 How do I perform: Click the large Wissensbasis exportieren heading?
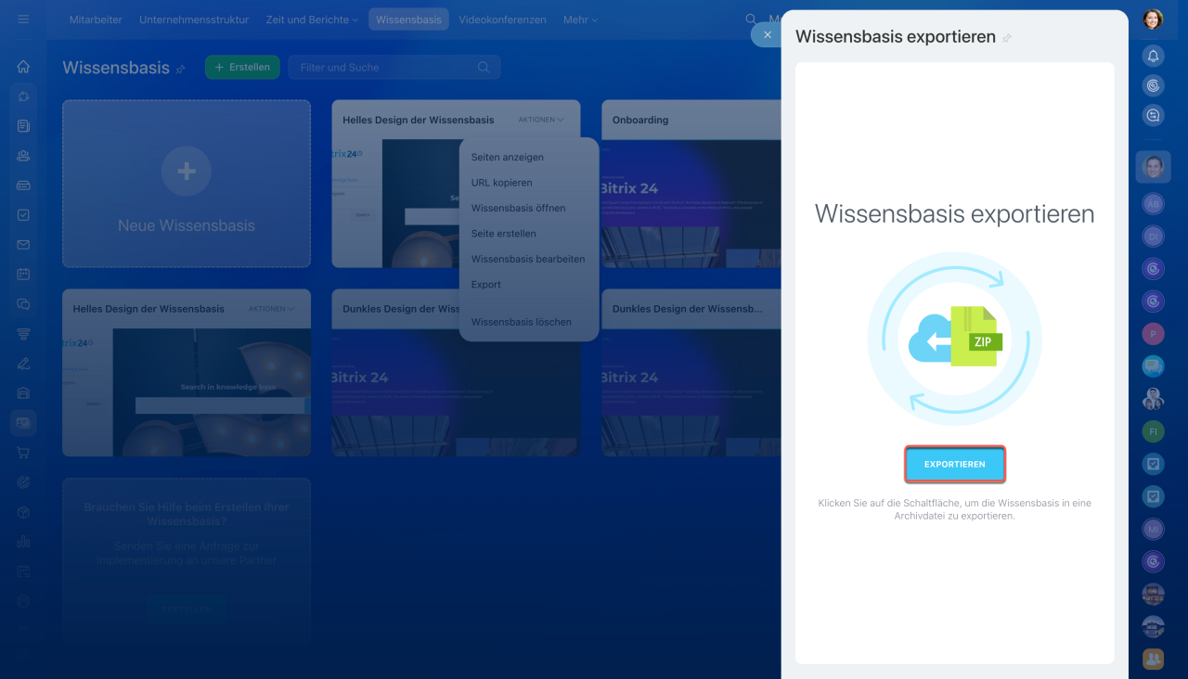pyautogui.click(x=954, y=213)
